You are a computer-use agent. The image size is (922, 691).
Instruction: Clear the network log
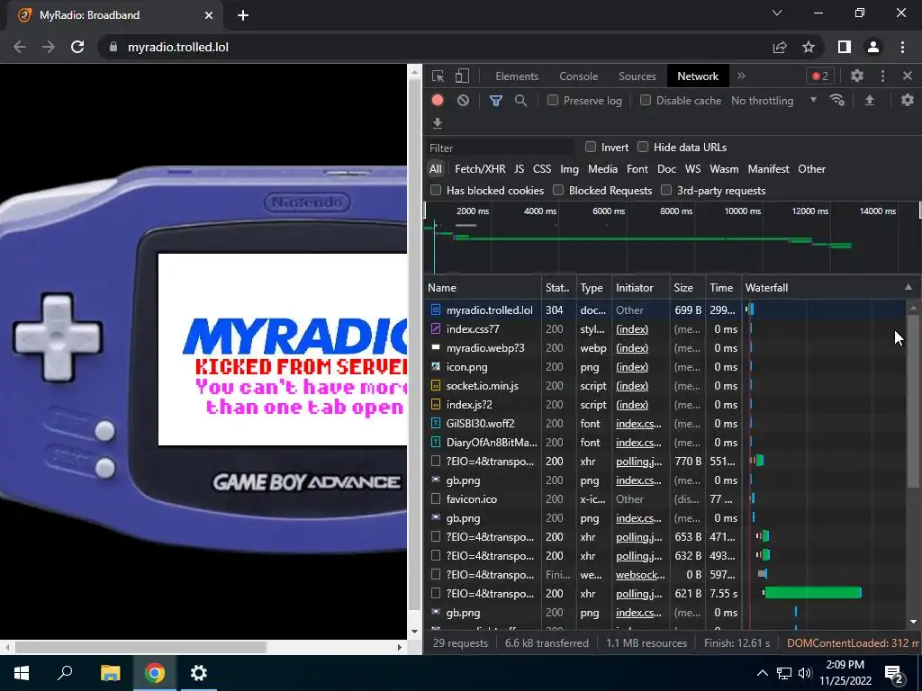[464, 101]
